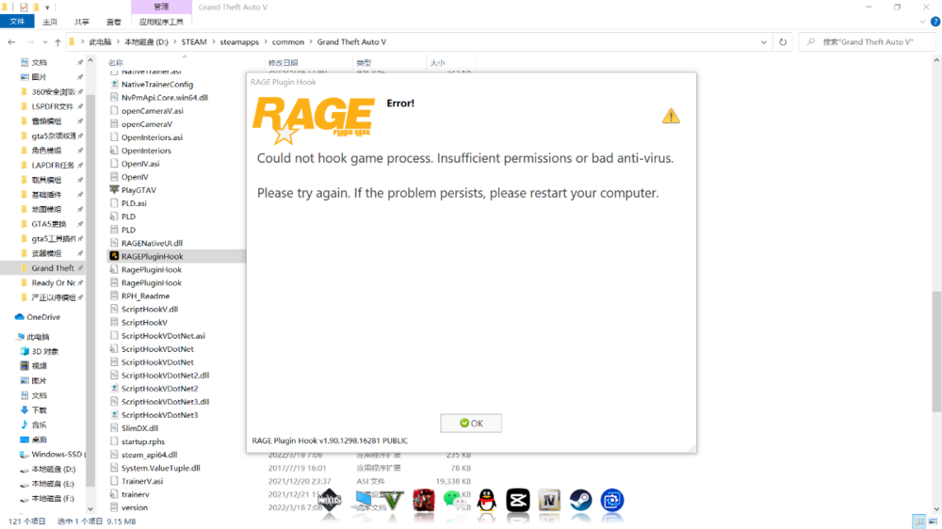Open the 主页 ribbon tab
This screenshot has width=942, height=529.
point(50,22)
